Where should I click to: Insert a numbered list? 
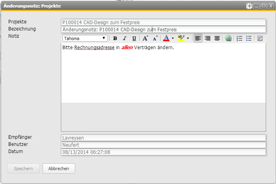[239, 38]
